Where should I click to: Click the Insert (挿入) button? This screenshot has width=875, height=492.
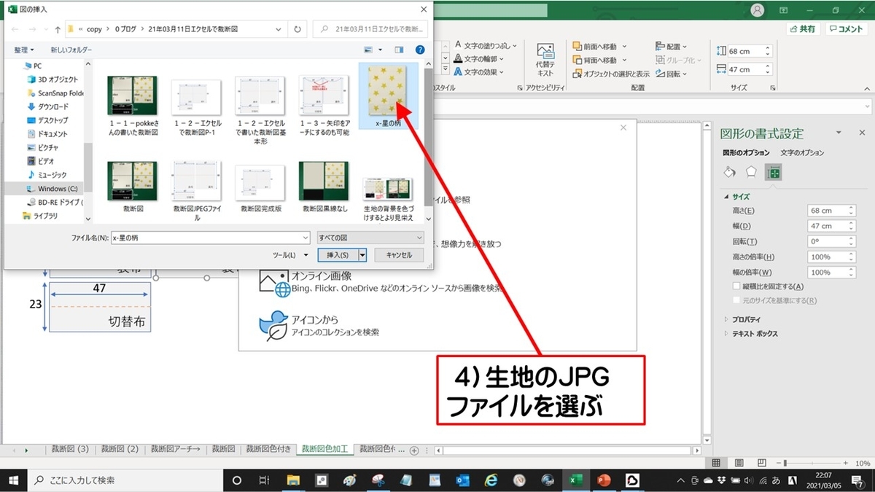pyautogui.click(x=338, y=255)
